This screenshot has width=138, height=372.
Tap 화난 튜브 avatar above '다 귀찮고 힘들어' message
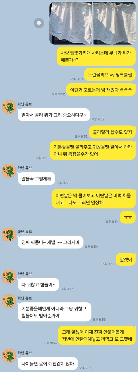(9, 277)
